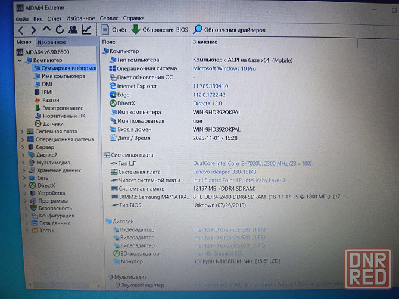Select Имя компьютера in the tree
The image size is (399, 299).
pyautogui.click(x=60, y=76)
